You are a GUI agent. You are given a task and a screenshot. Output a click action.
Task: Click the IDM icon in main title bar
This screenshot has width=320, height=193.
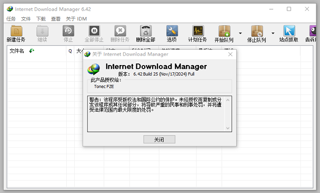point(10,9)
